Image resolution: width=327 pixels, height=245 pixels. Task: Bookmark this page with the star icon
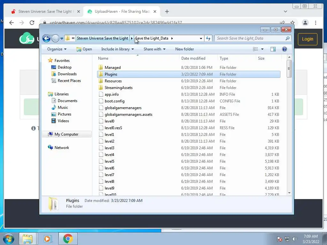[x=293, y=23]
